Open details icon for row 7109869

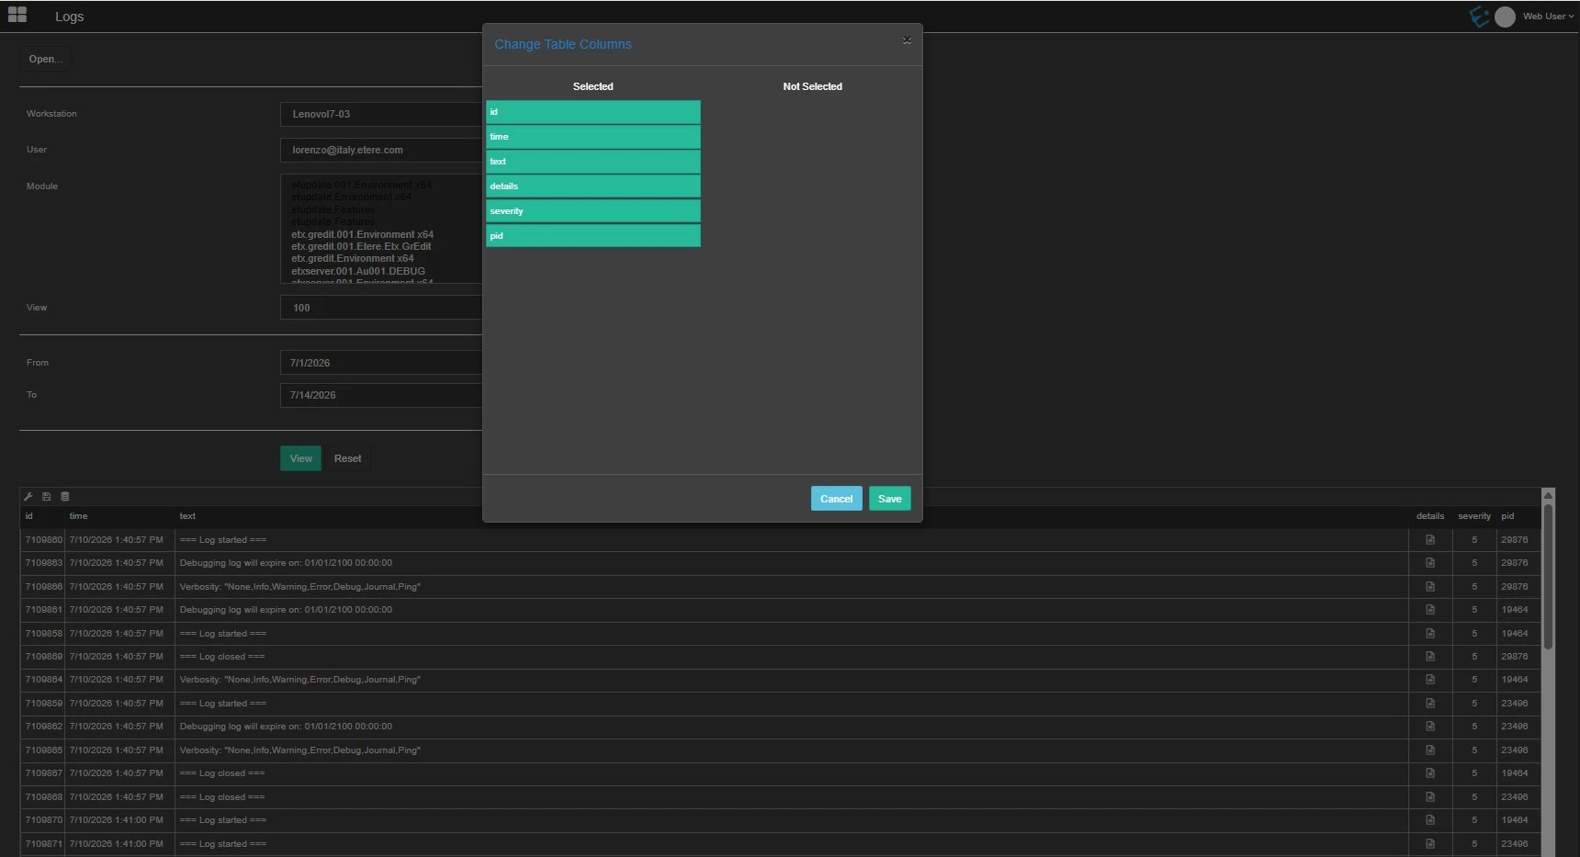click(x=1430, y=657)
